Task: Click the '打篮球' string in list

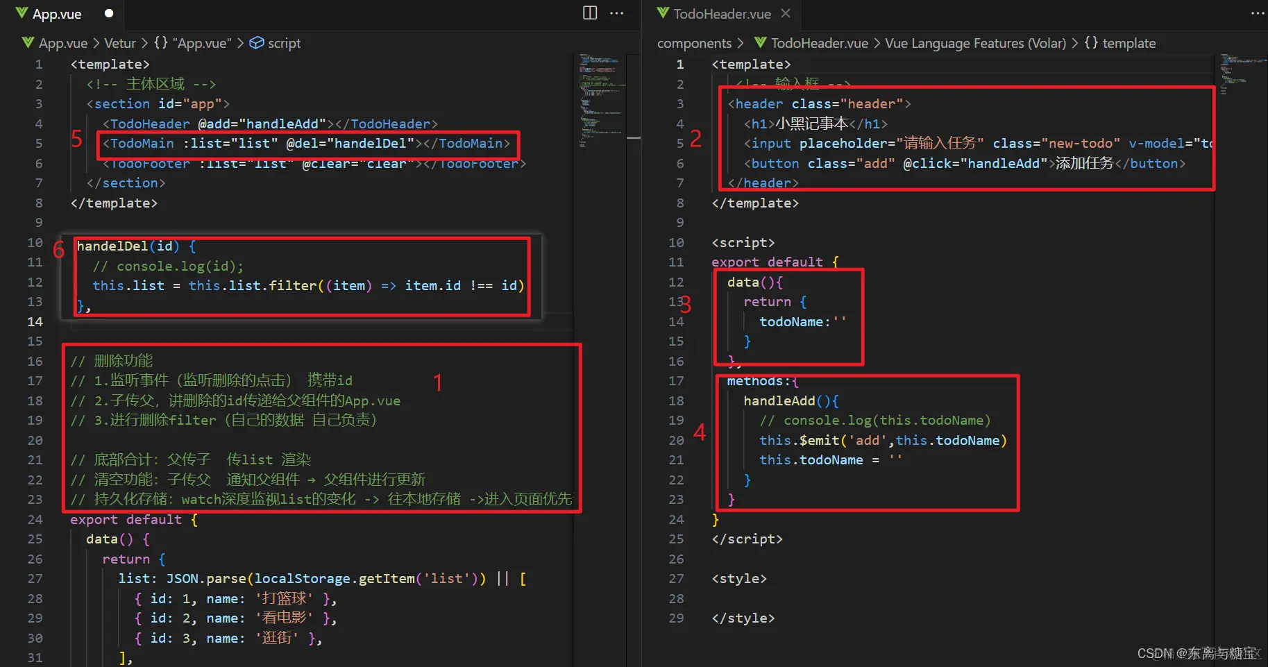Action: (285, 598)
